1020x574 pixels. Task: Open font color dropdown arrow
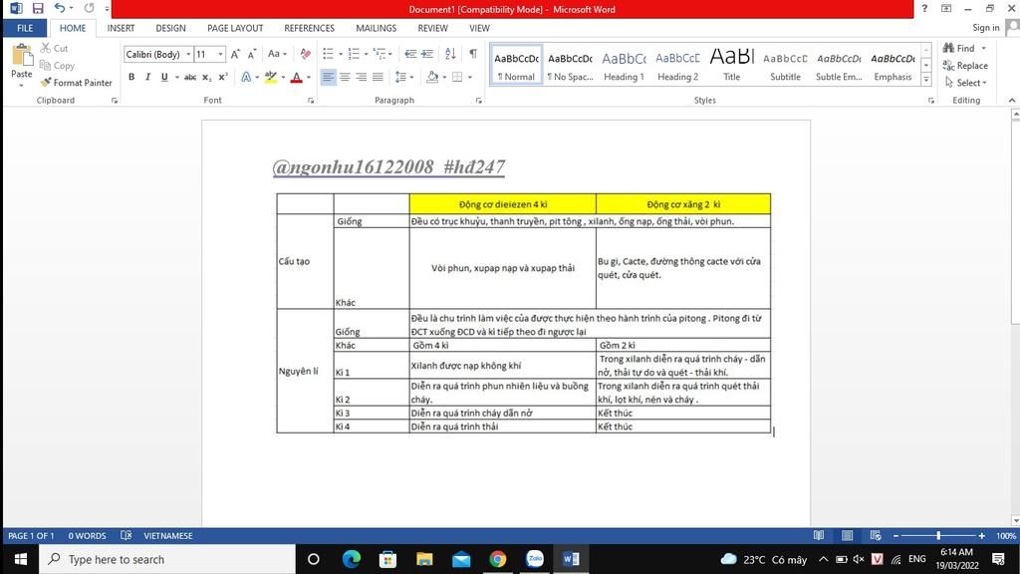coord(309,77)
